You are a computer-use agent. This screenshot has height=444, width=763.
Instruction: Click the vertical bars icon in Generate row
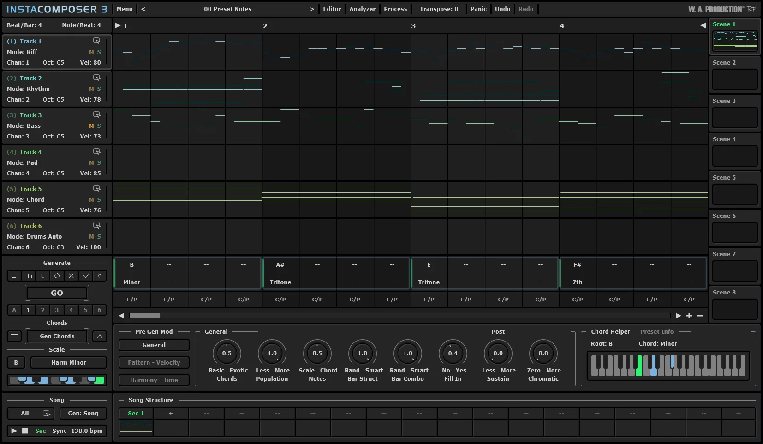pos(29,276)
